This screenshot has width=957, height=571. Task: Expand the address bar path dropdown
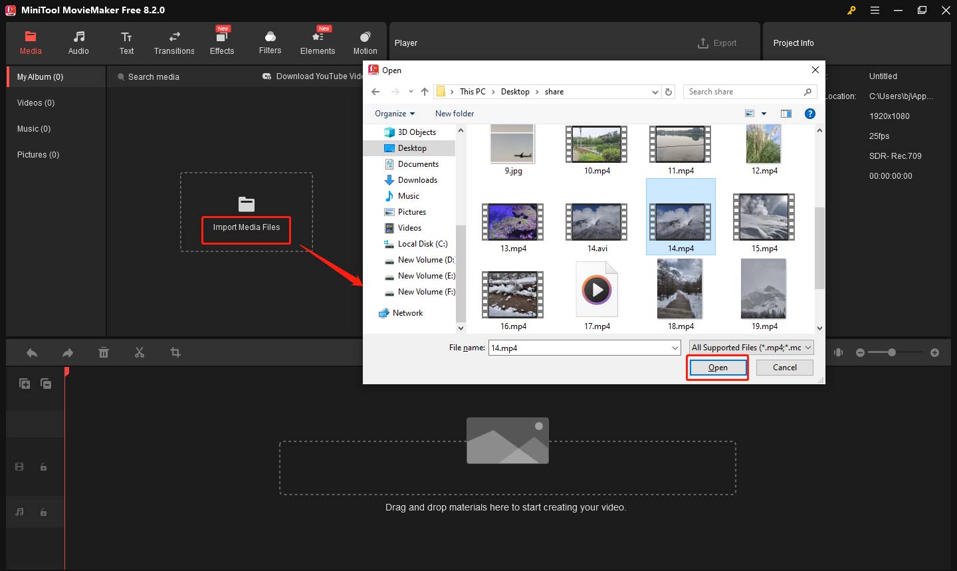pos(655,92)
